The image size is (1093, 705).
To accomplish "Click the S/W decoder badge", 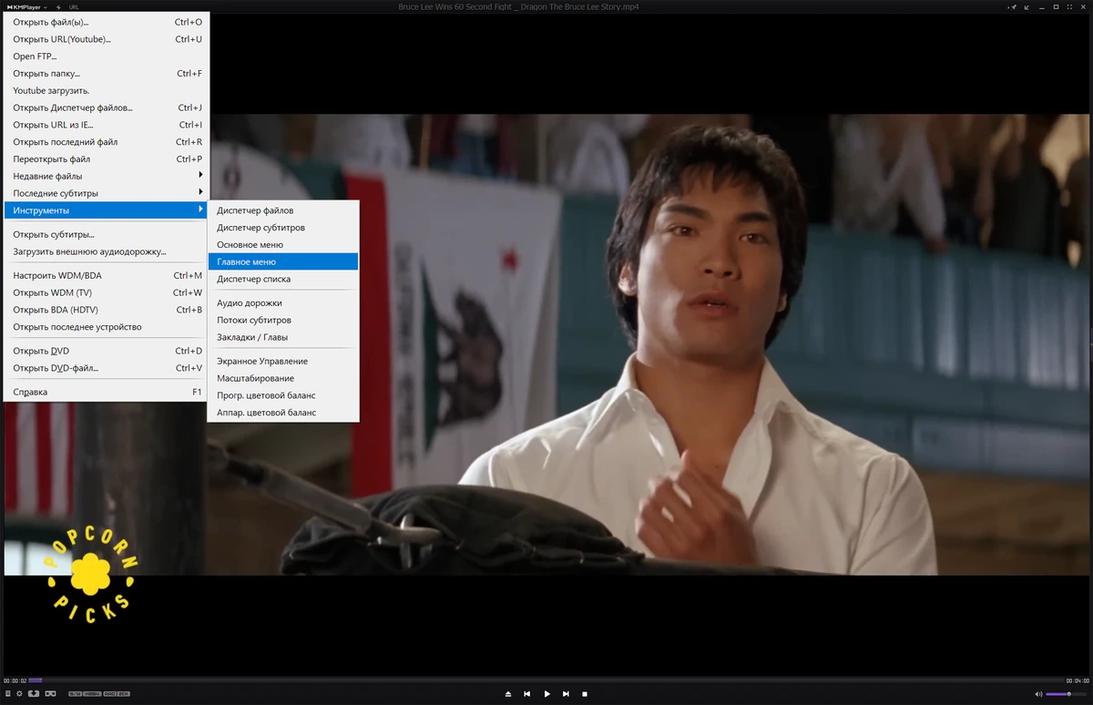I will (x=76, y=694).
